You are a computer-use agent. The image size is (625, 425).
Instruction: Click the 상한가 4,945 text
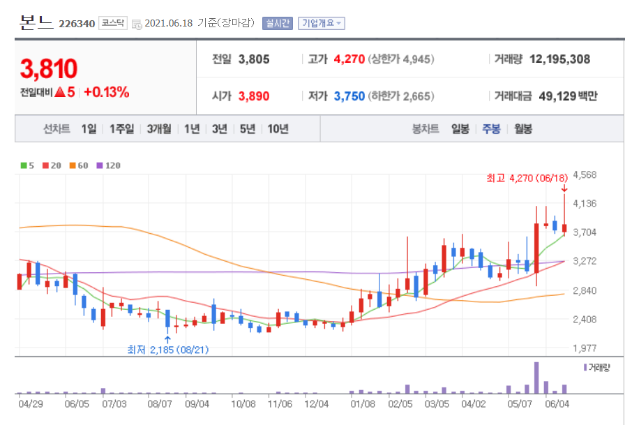coord(401,59)
